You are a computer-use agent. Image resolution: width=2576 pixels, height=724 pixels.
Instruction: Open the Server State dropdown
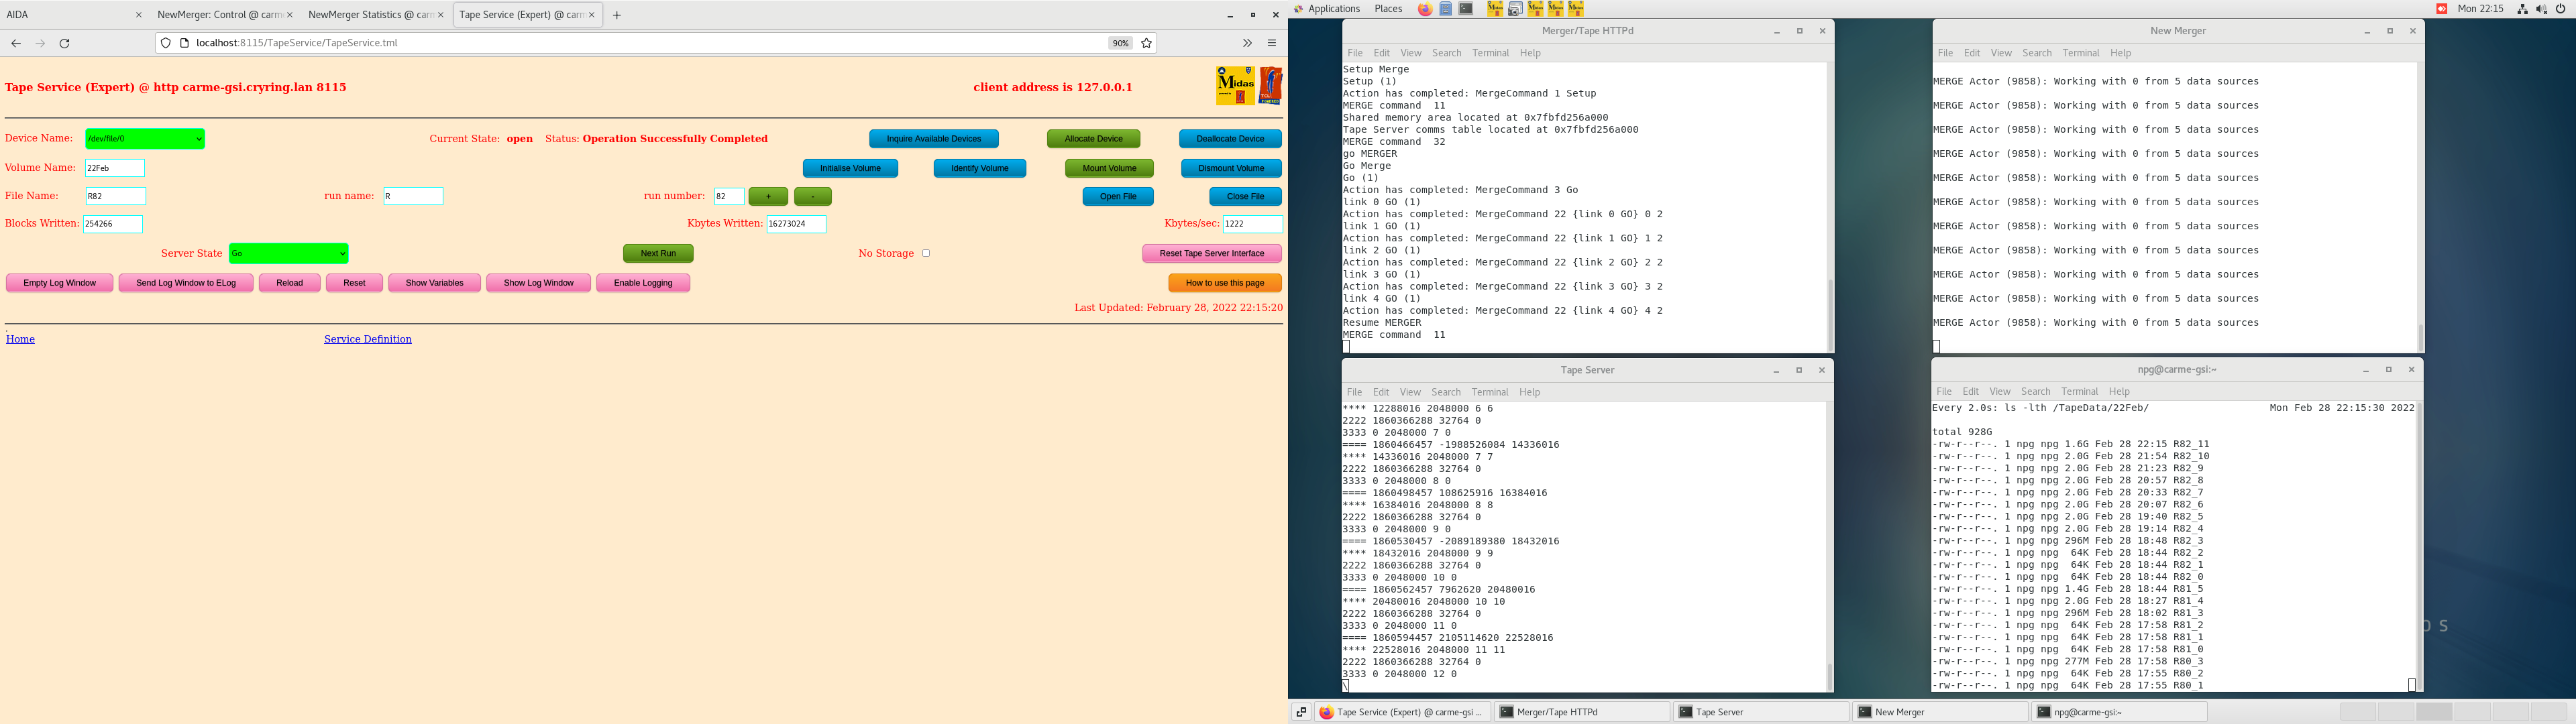tap(289, 253)
